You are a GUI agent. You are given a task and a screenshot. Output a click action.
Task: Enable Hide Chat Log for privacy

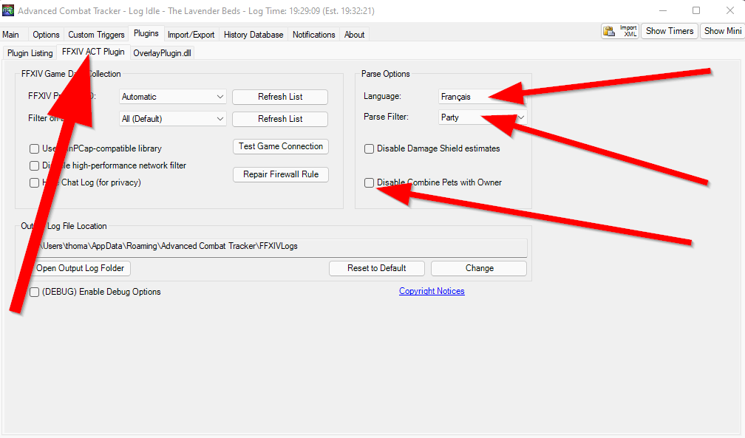click(34, 183)
